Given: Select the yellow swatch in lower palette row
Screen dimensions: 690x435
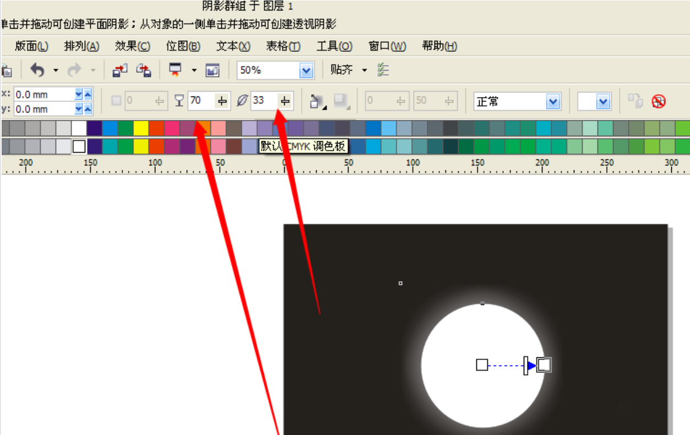Looking at the screenshot, I should click(141, 146).
